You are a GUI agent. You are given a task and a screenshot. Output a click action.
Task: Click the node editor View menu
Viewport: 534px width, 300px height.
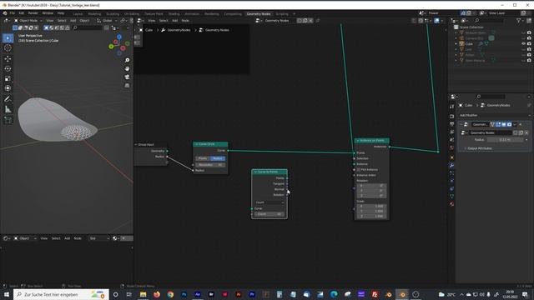tap(152, 21)
